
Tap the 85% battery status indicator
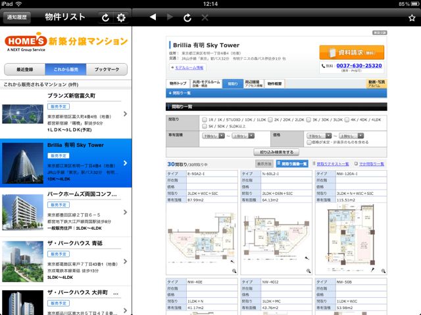click(x=409, y=4)
